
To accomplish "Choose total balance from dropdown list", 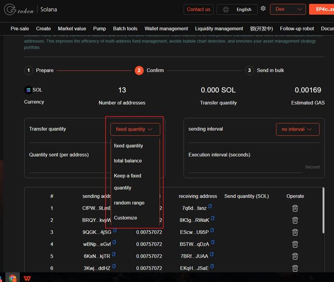I will click(128, 161).
